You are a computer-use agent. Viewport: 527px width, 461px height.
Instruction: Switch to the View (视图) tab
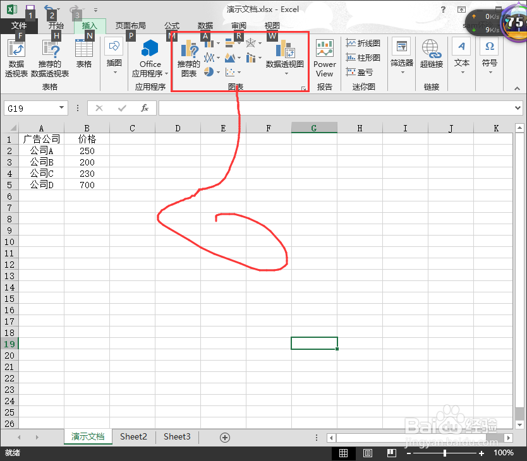[272, 25]
